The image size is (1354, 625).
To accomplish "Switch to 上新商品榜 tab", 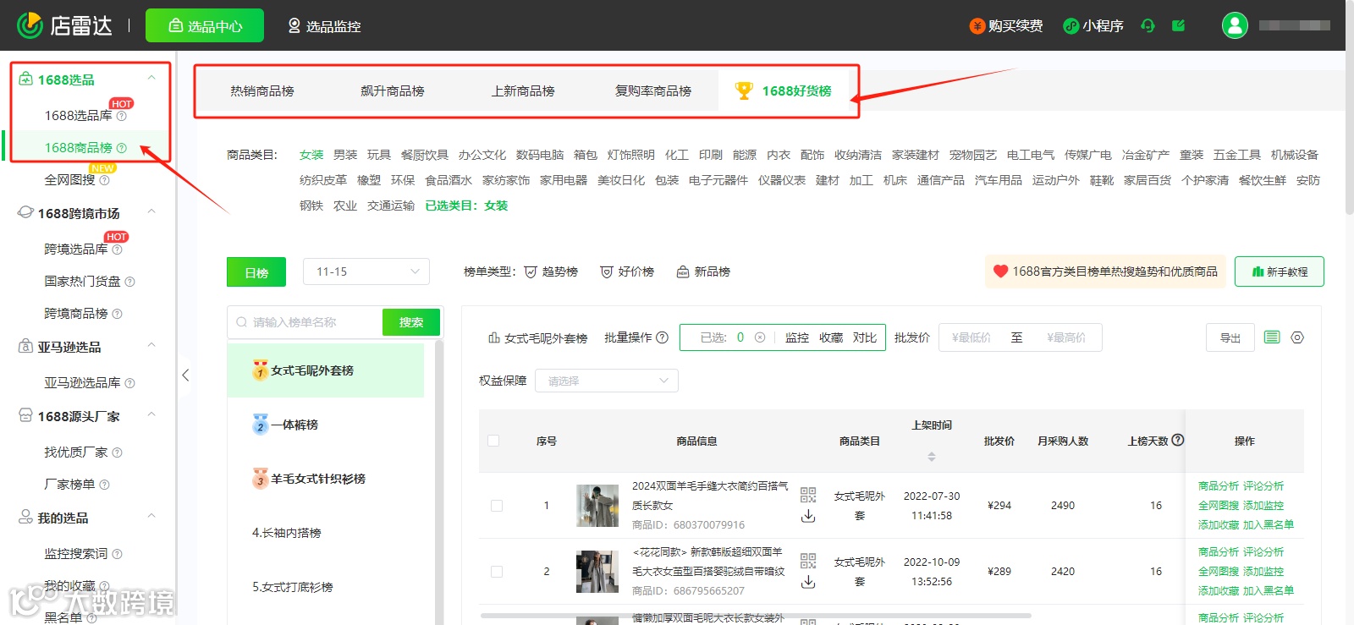I will [x=523, y=90].
